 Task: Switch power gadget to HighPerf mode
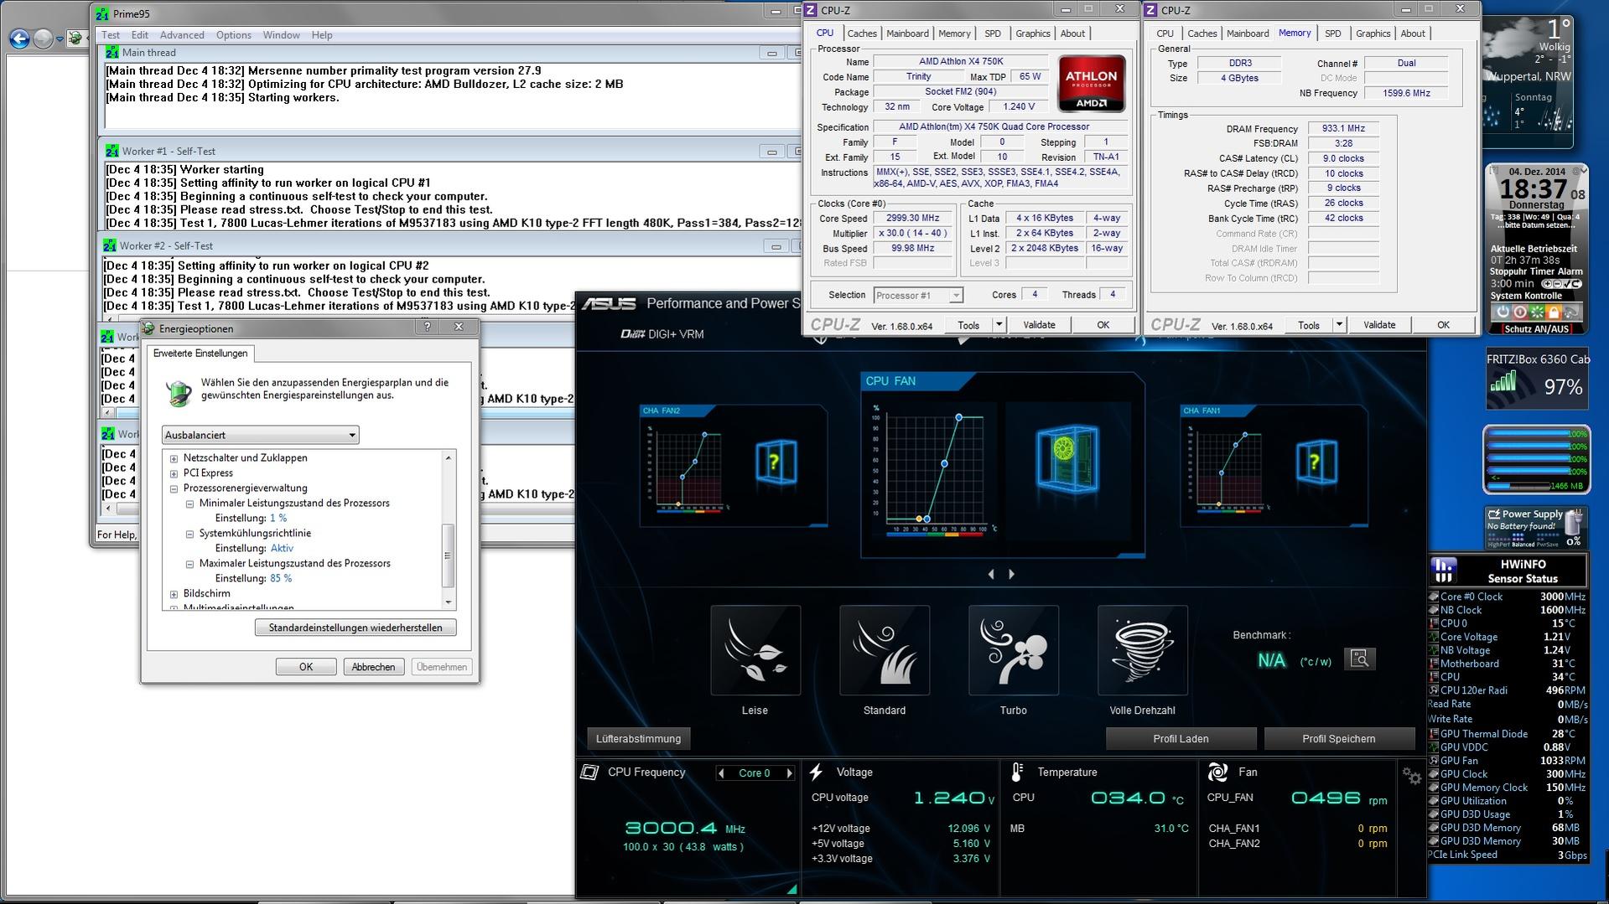(x=1497, y=545)
